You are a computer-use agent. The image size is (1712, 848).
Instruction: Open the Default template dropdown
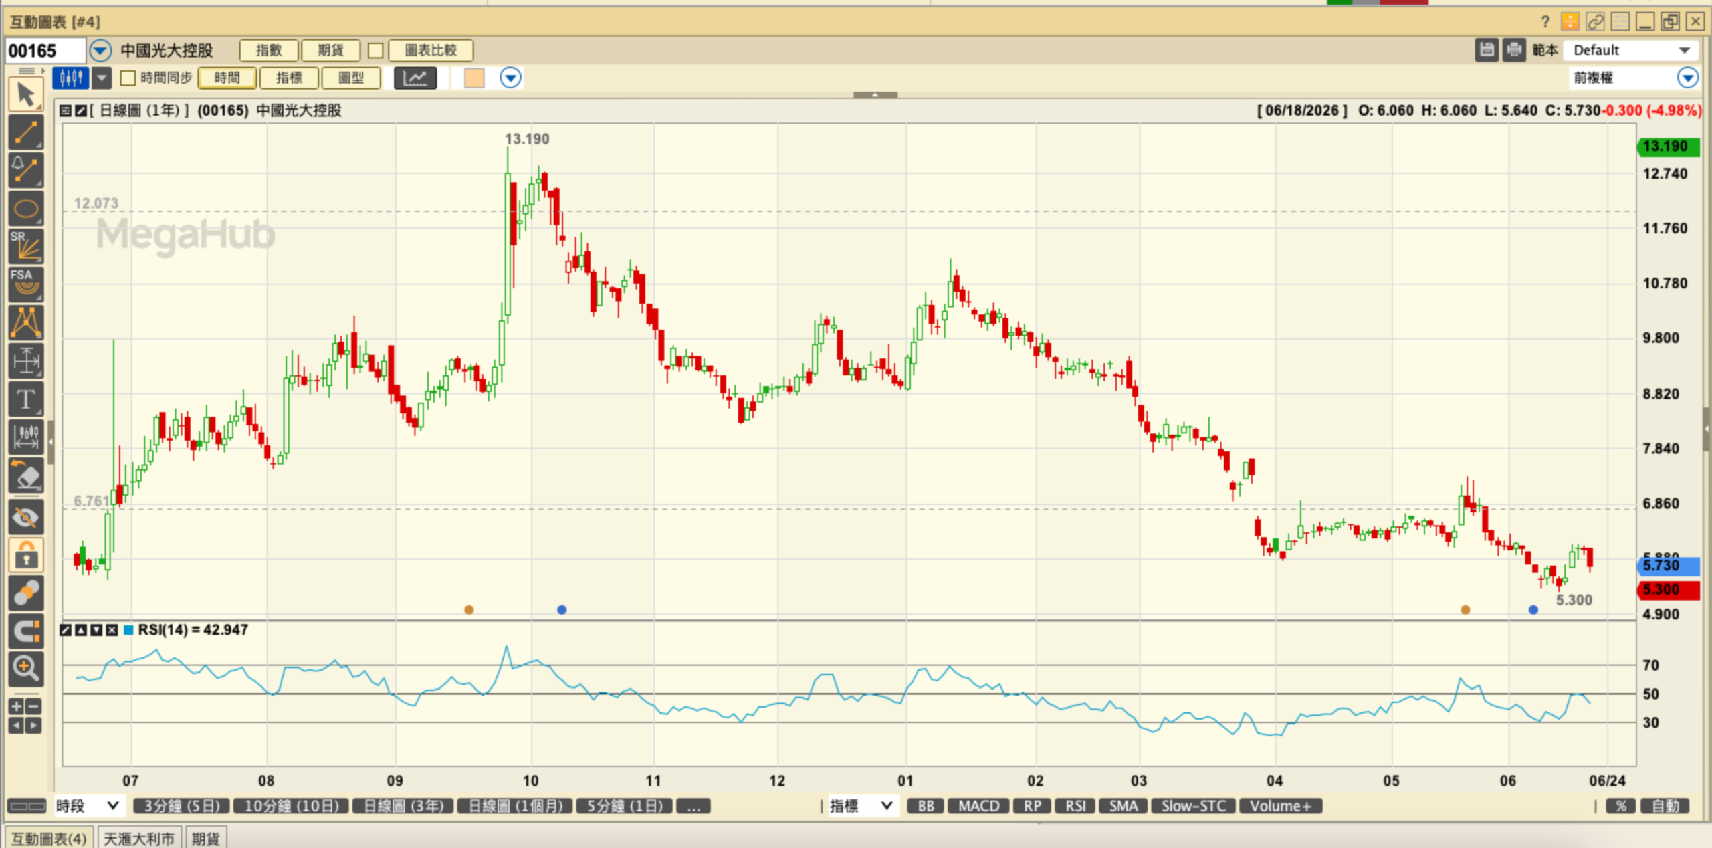pos(1630,50)
